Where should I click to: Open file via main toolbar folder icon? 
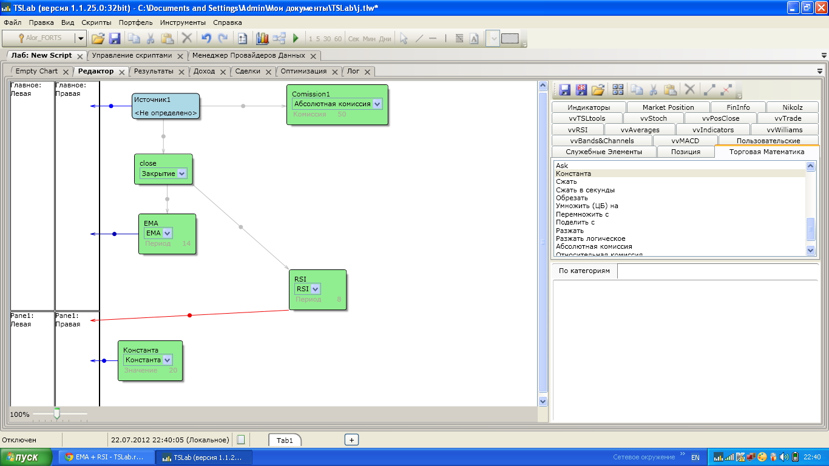coord(98,38)
